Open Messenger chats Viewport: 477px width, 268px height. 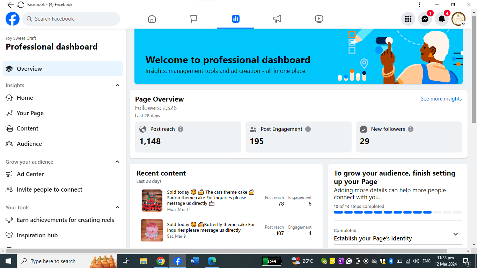pyautogui.click(x=425, y=19)
